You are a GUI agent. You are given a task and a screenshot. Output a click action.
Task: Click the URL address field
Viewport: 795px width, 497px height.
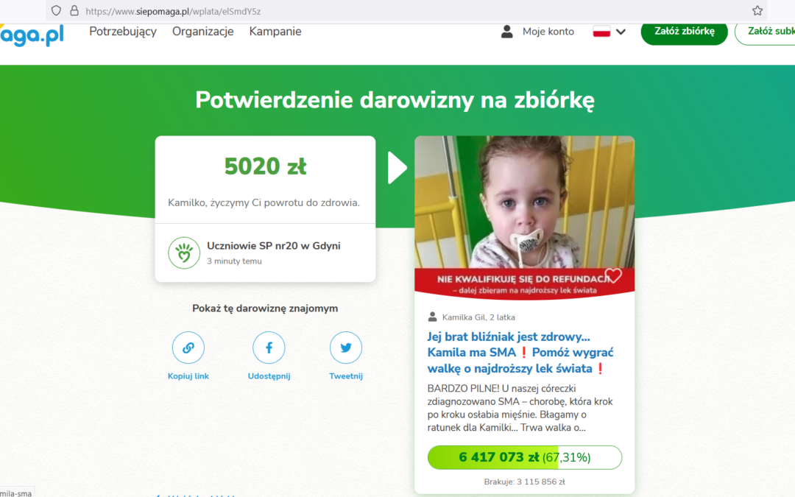tap(406, 10)
